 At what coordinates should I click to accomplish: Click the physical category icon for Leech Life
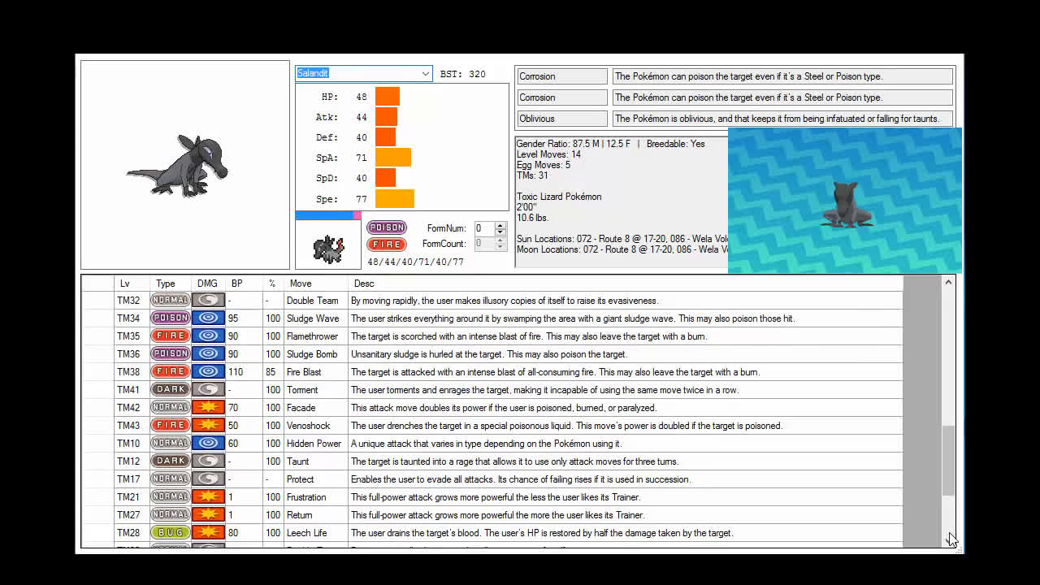(209, 533)
